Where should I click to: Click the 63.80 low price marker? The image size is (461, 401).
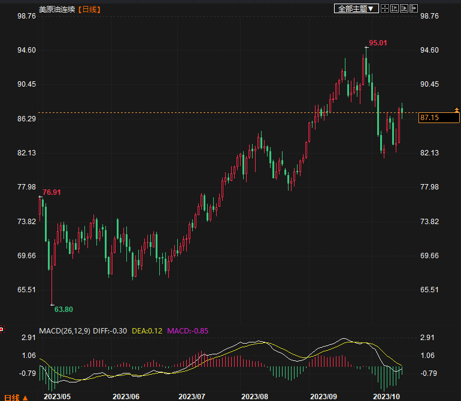coord(63,309)
